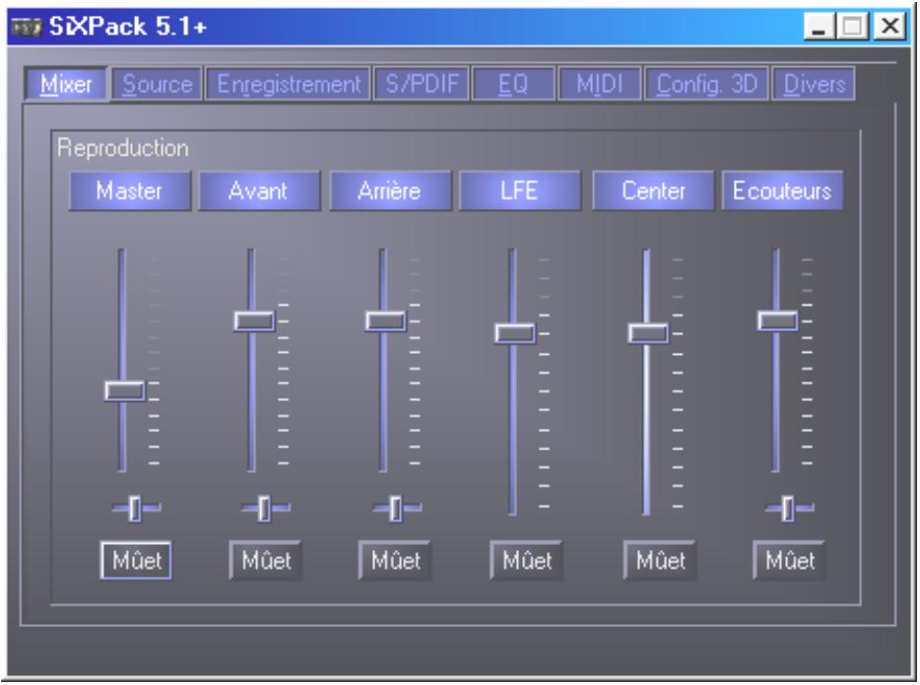Switch to the Divers tab
This screenshot has width=920, height=685.
[814, 85]
